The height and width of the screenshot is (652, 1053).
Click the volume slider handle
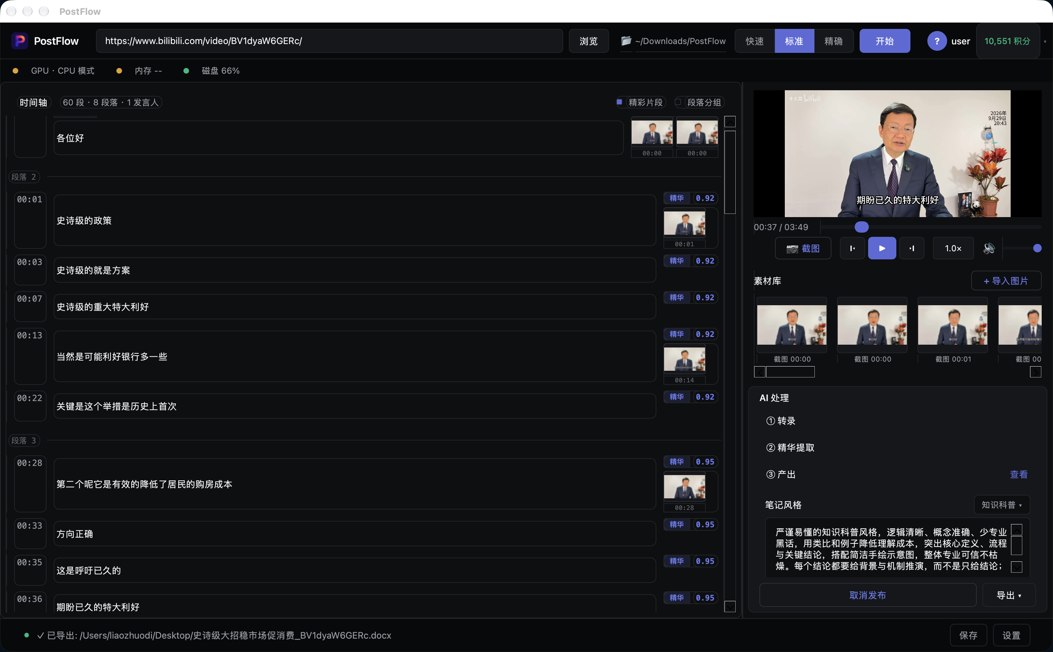tap(1037, 248)
